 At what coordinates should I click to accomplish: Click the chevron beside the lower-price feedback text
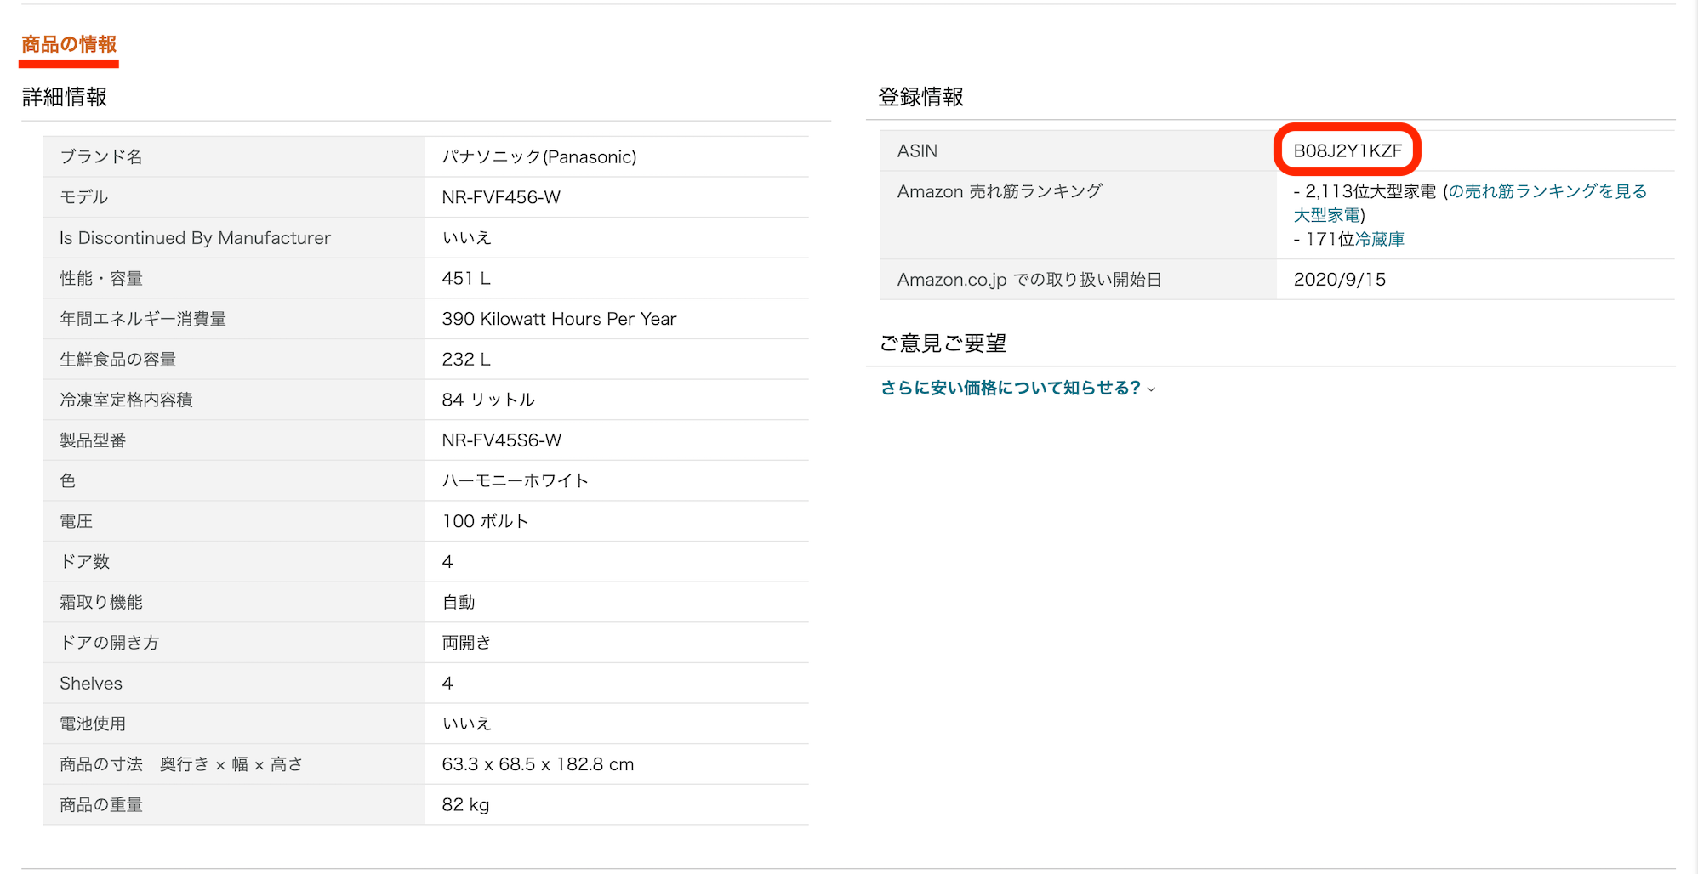pos(1152,389)
